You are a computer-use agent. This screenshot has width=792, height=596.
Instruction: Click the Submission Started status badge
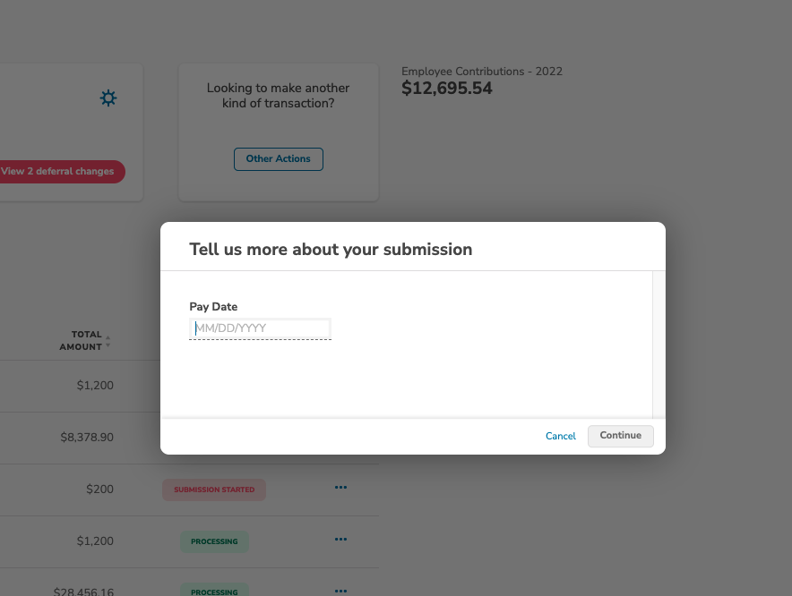pos(214,490)
